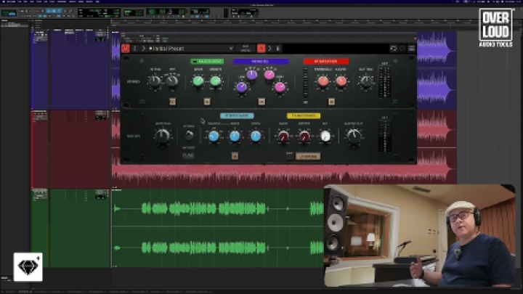Adjust the middle blue knob
The height and width of the screenshot is (294, 523).
tap(235, 136)
